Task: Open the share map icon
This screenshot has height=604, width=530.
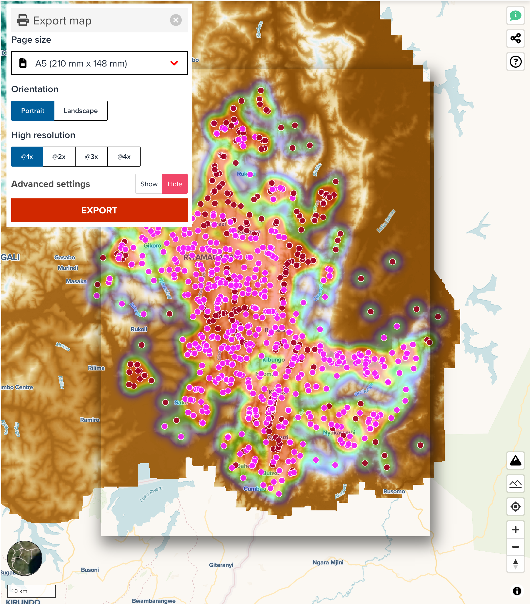Action: pyautogui.click(x=515, y=39)
